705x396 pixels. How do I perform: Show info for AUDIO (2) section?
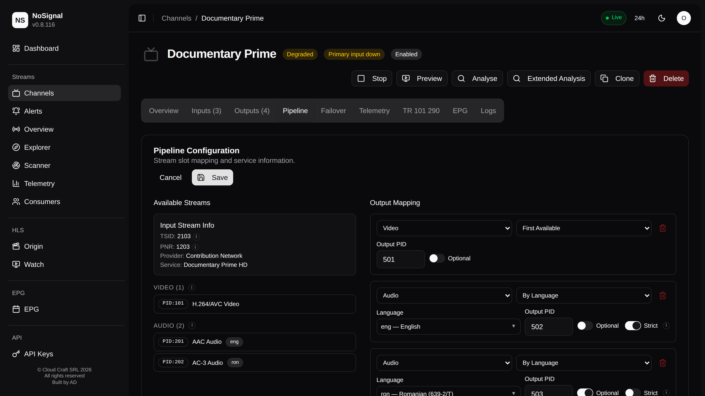pyautogui.click(x=192, y=325)
